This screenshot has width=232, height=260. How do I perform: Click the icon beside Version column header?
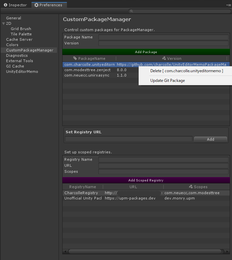tap(164, 58)
